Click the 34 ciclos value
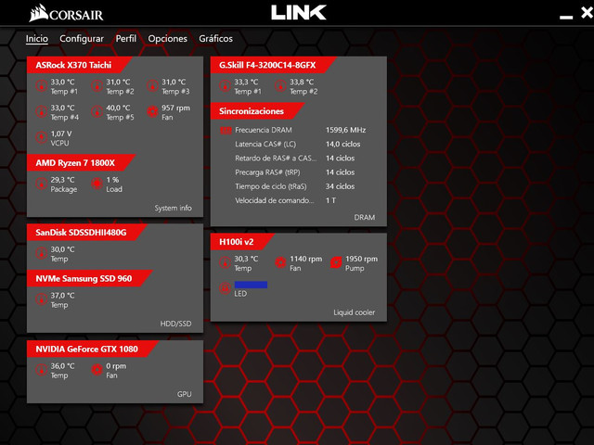Viewport: 594px width, 445px height. pos(341,186)
